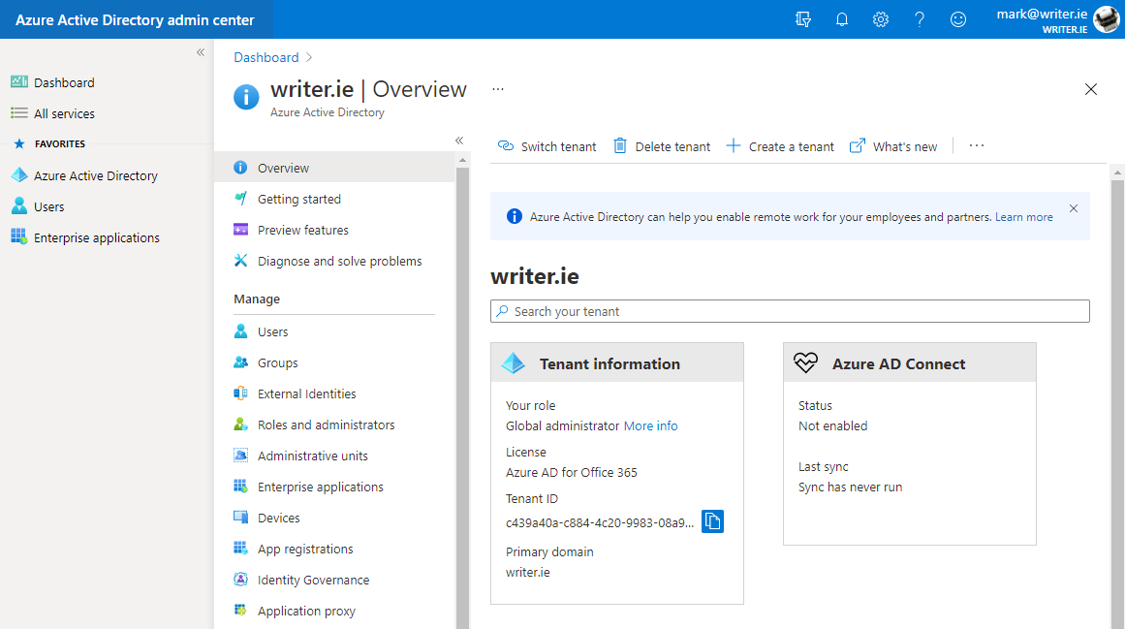This screenshot has height=629, width=1125.
Task: Click the Identity Governance icon
Action: (241, 579)
